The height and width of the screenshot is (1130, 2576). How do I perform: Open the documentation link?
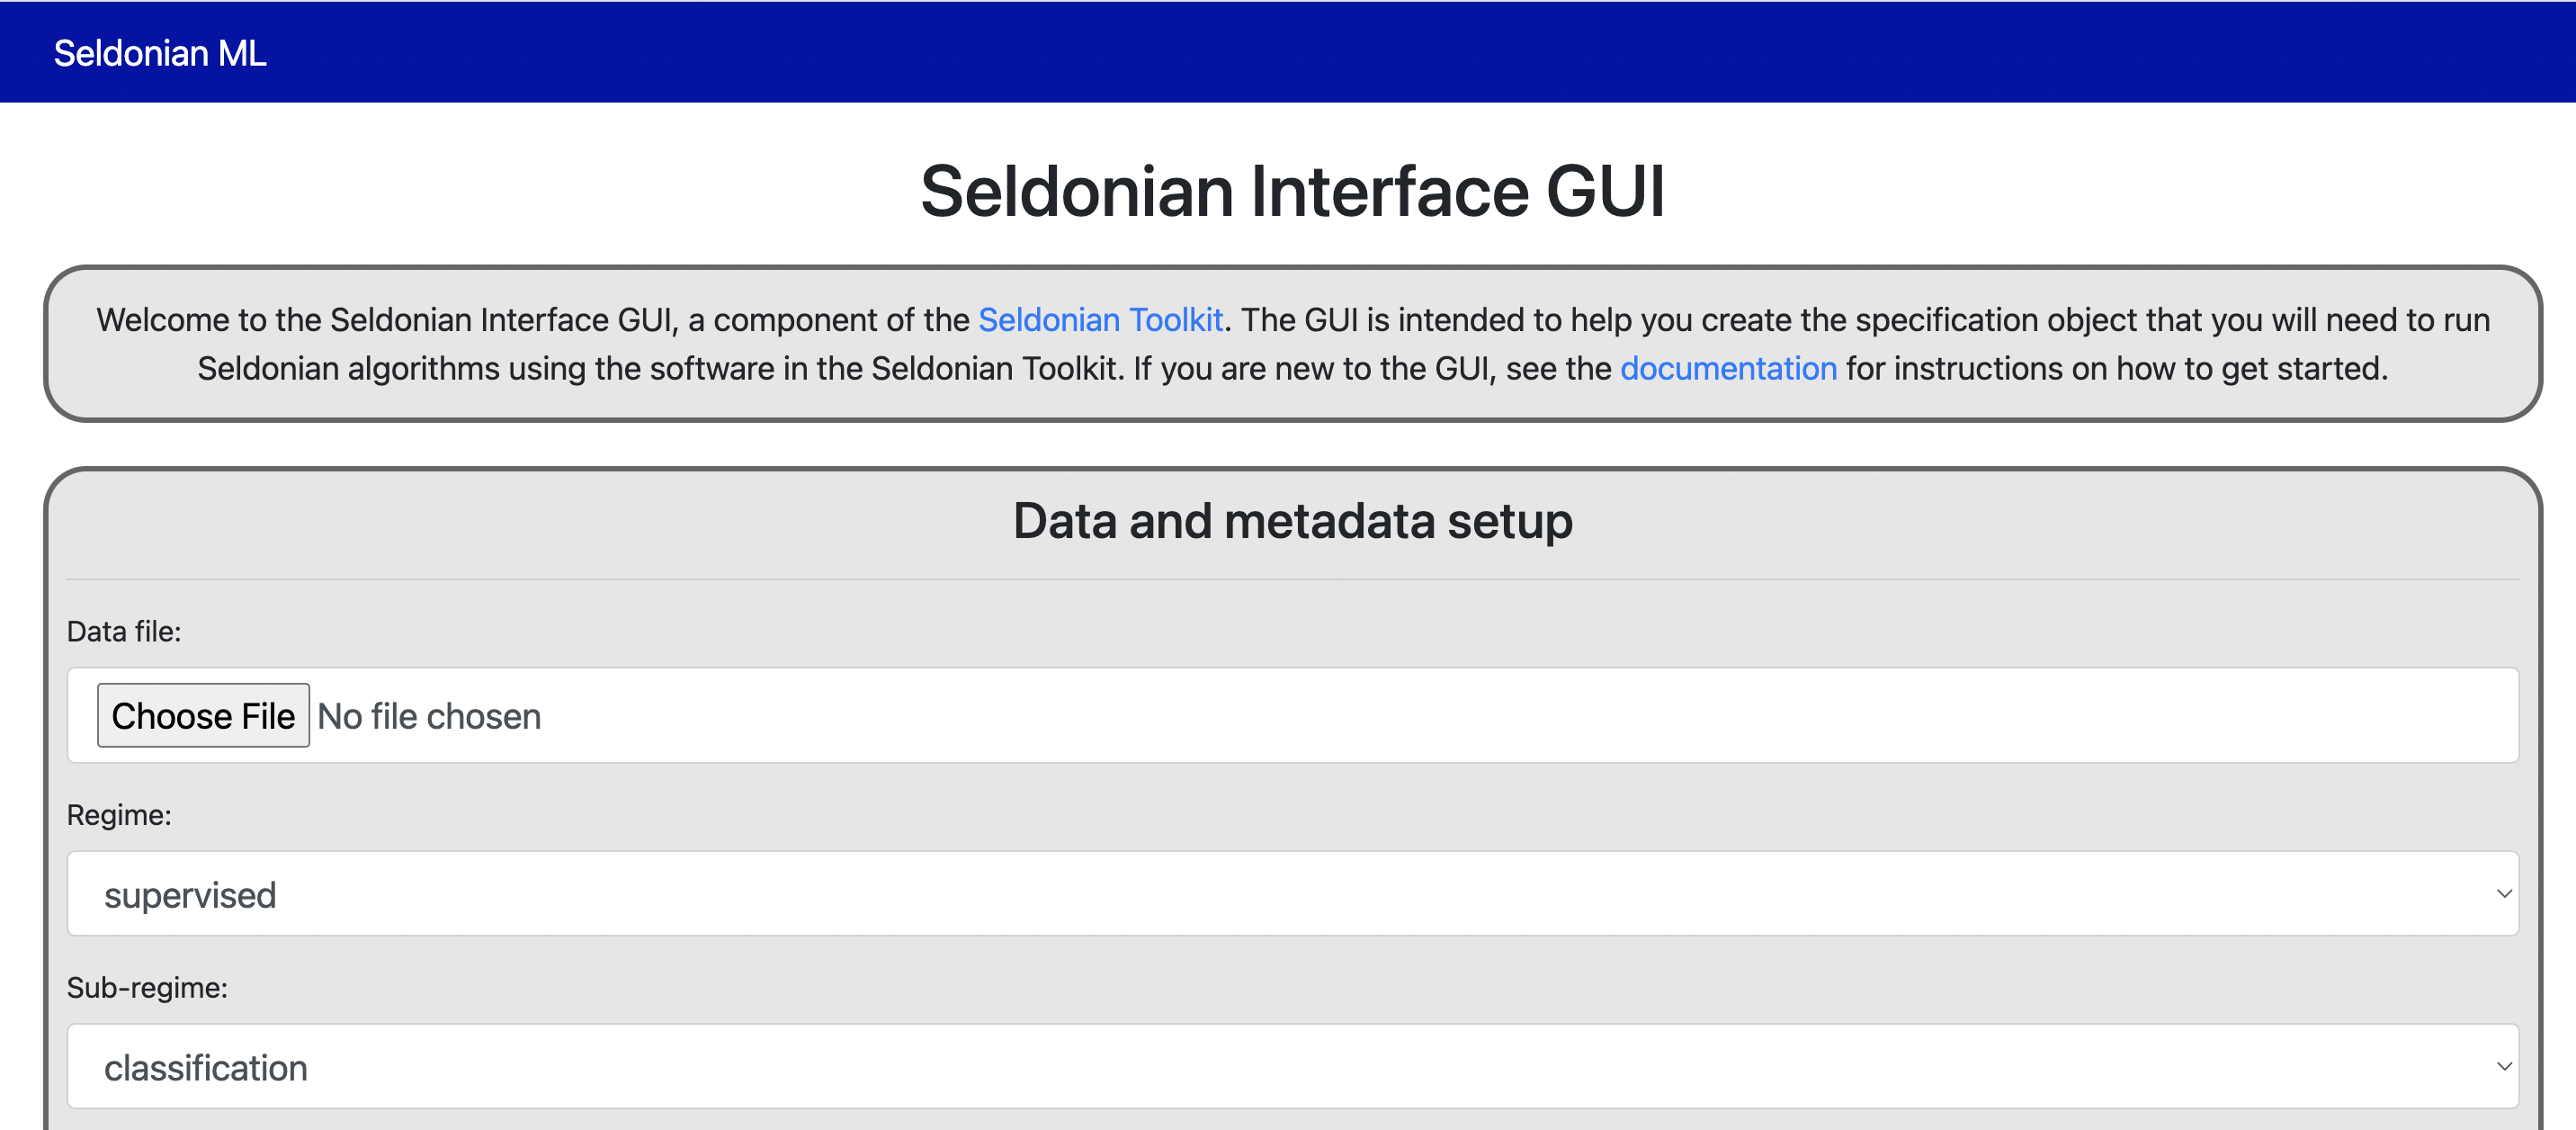tap(1728, 369)
